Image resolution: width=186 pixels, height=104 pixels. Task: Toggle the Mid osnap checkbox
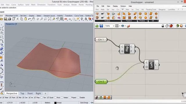[17, 98]
